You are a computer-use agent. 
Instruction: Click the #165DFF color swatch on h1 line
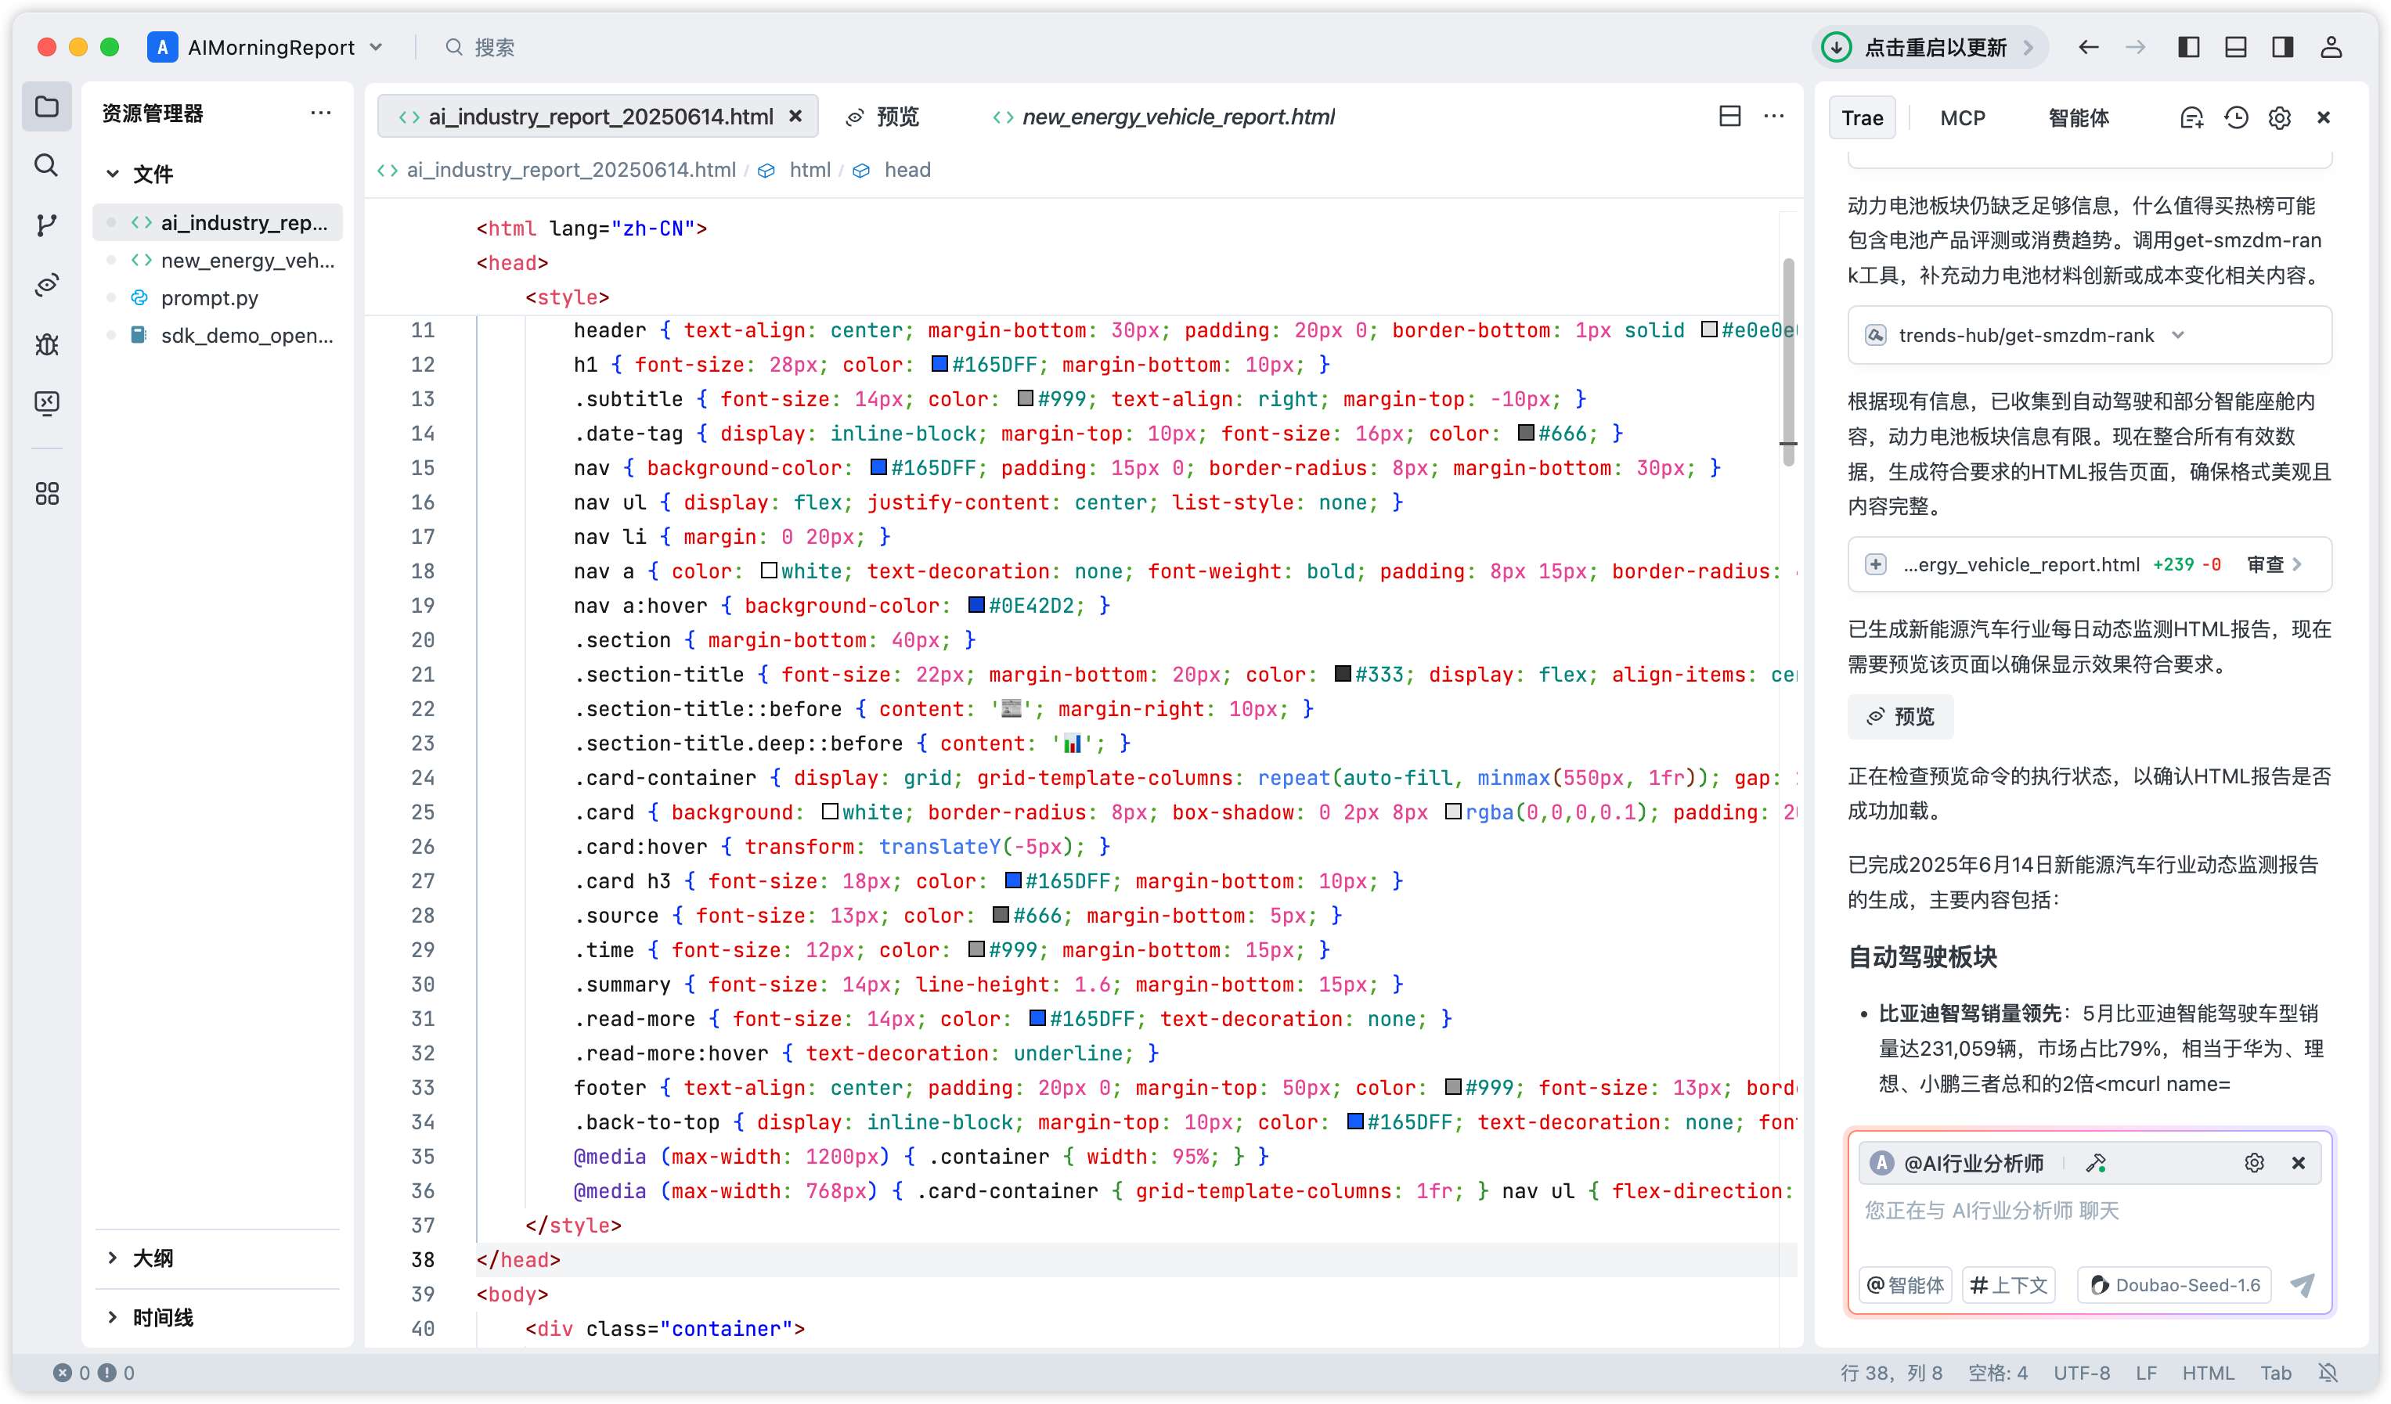(939, 364)
